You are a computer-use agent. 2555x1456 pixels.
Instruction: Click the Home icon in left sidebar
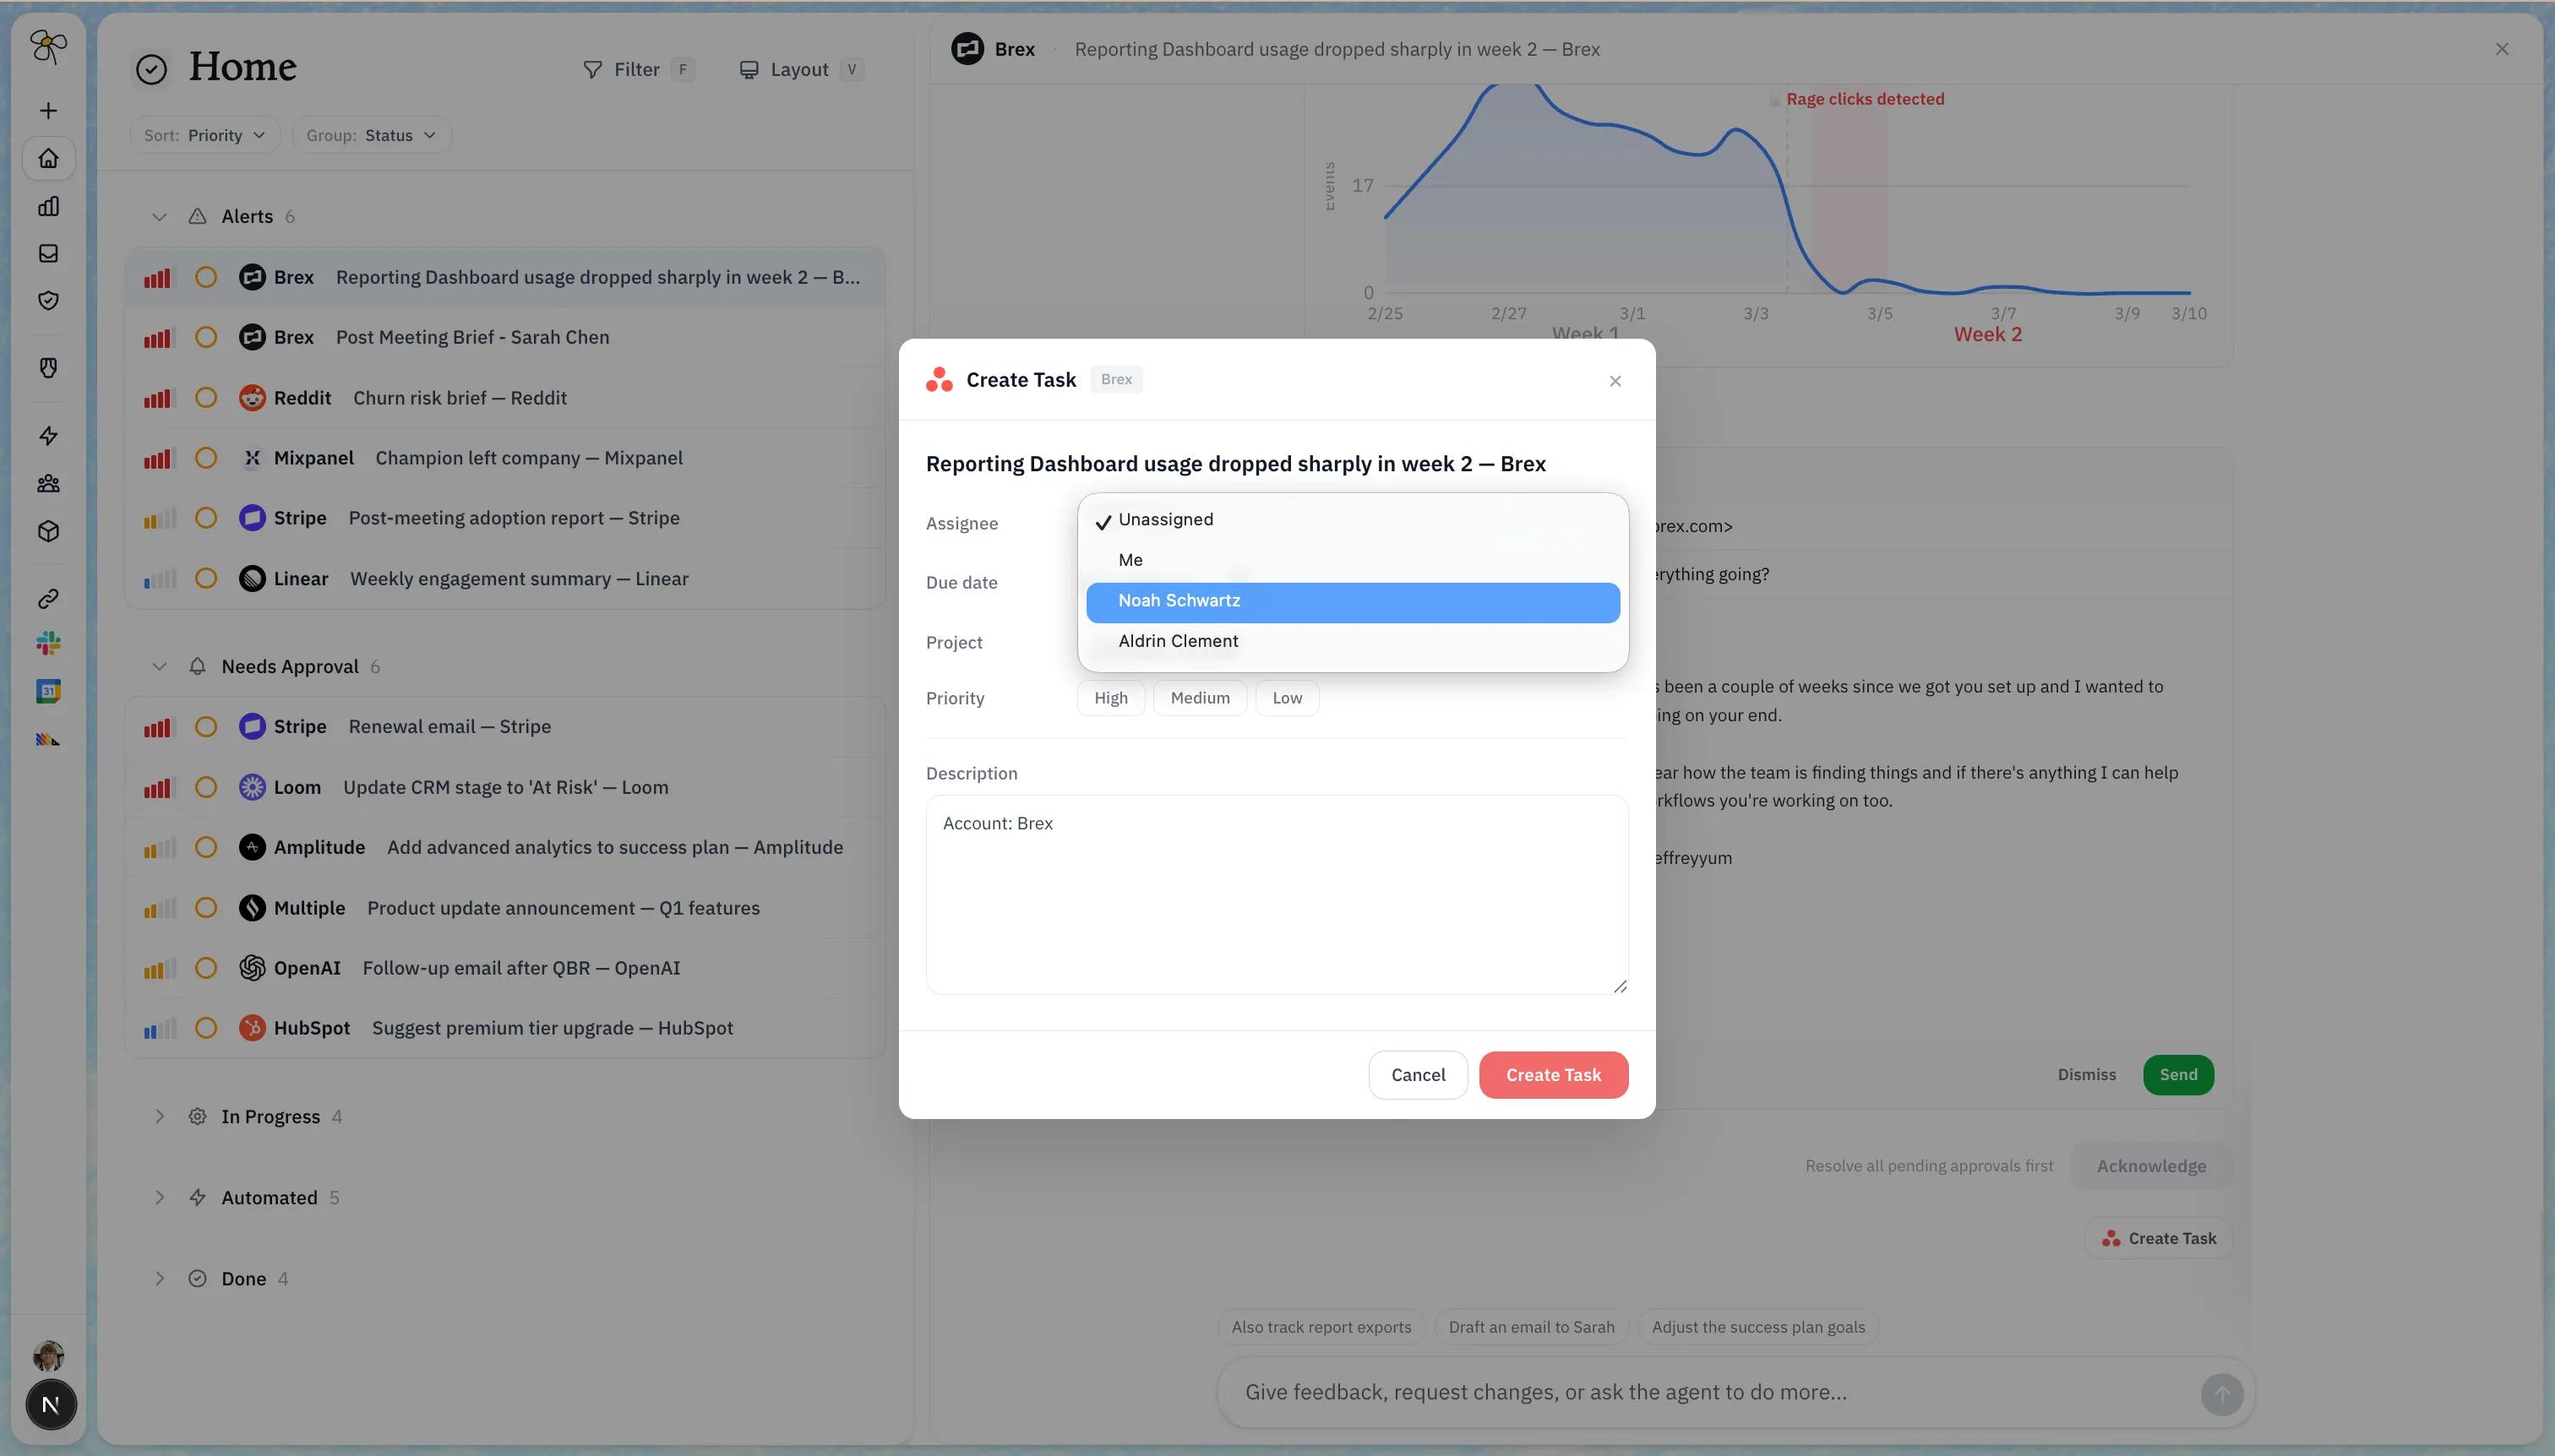(48, 159)
